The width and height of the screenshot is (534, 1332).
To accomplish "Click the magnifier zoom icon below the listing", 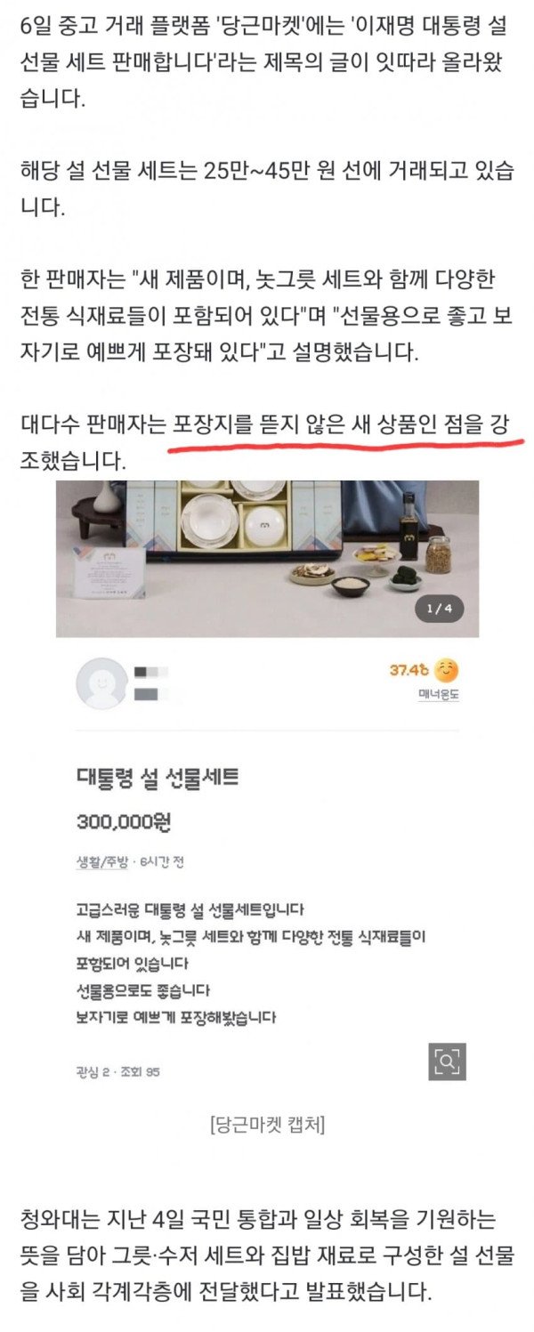I will coord(447,1061).
